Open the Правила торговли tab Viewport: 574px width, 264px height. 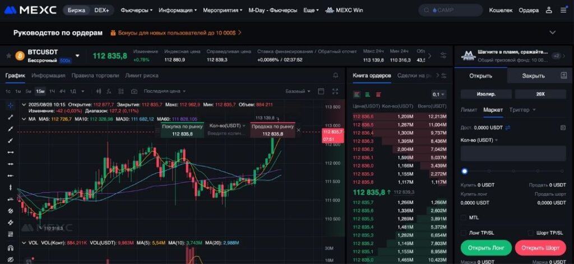coord(95,76)
